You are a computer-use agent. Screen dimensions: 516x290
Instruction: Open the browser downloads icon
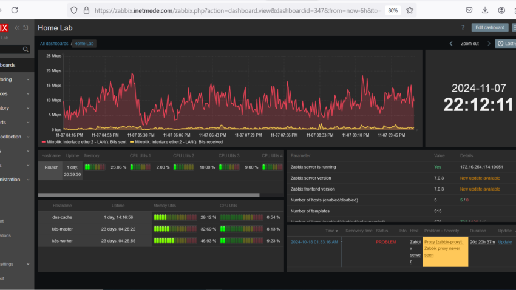click(x=485, y=10)
